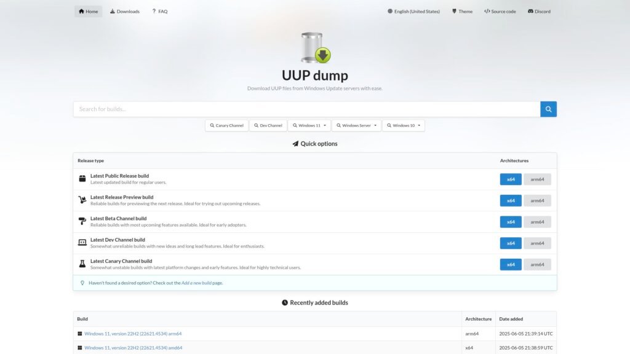This screenshot has height=354, width=630.
Task: Click the Latest Public Release build box icon
Action: point(82,179)
